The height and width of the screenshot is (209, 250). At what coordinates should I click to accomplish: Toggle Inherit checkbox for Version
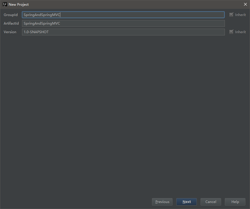[x=231, y=32]
